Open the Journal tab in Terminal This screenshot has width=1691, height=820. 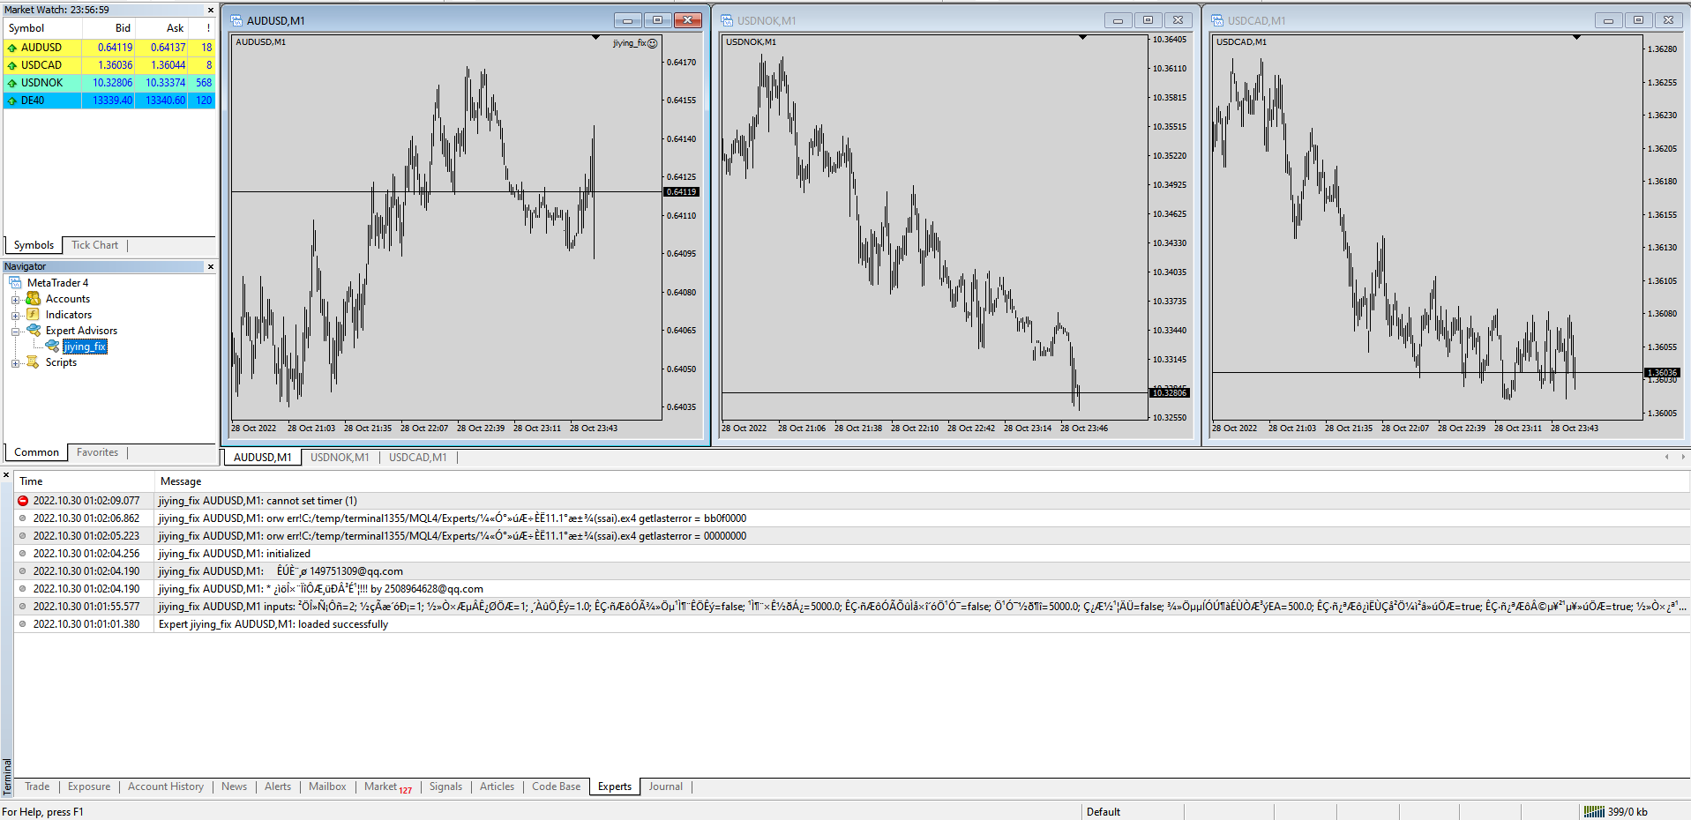coord(665,786)
